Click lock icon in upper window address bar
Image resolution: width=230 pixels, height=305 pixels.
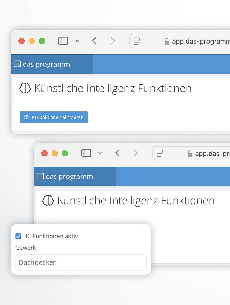pyautogui.click(x=167, y=41)
